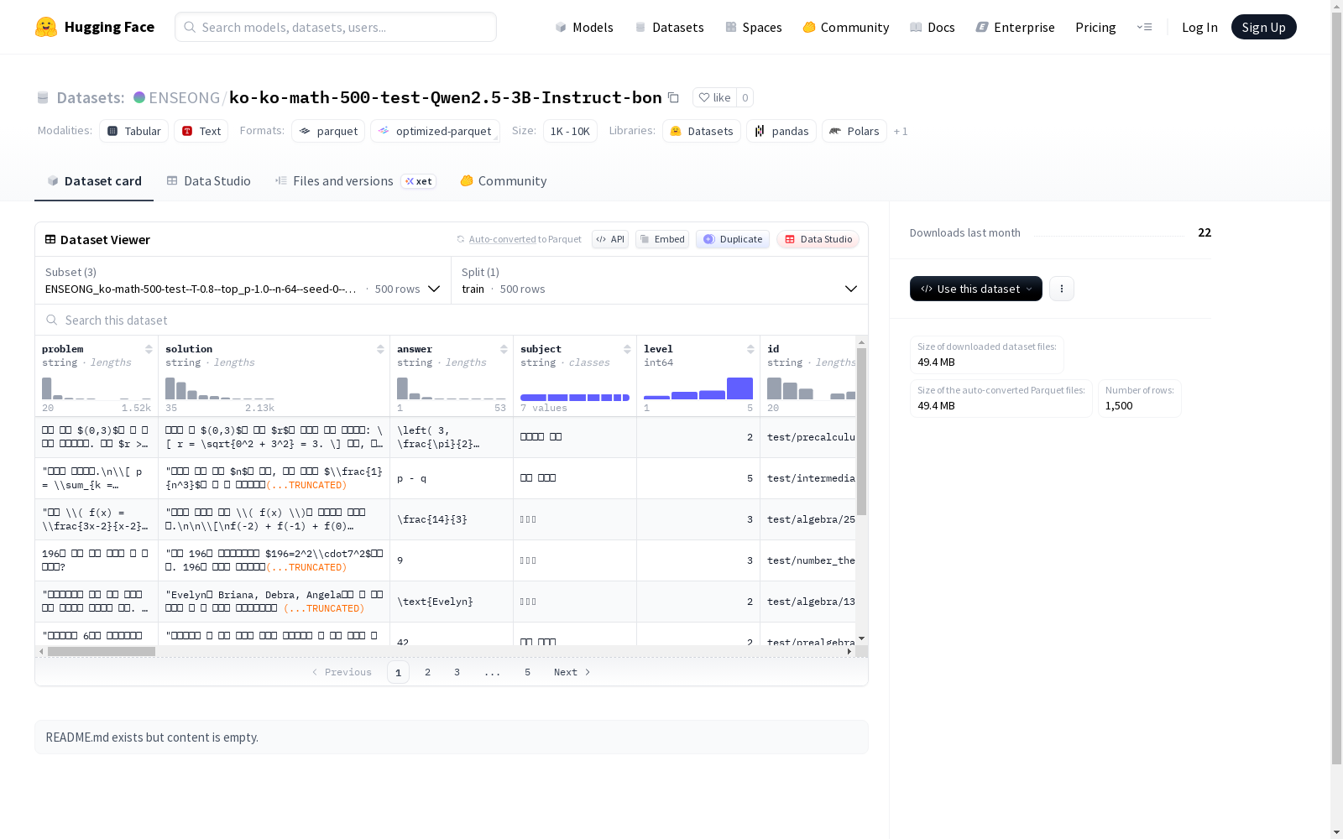
Task: Sort by the answer column
Action: tap(504, 349)
